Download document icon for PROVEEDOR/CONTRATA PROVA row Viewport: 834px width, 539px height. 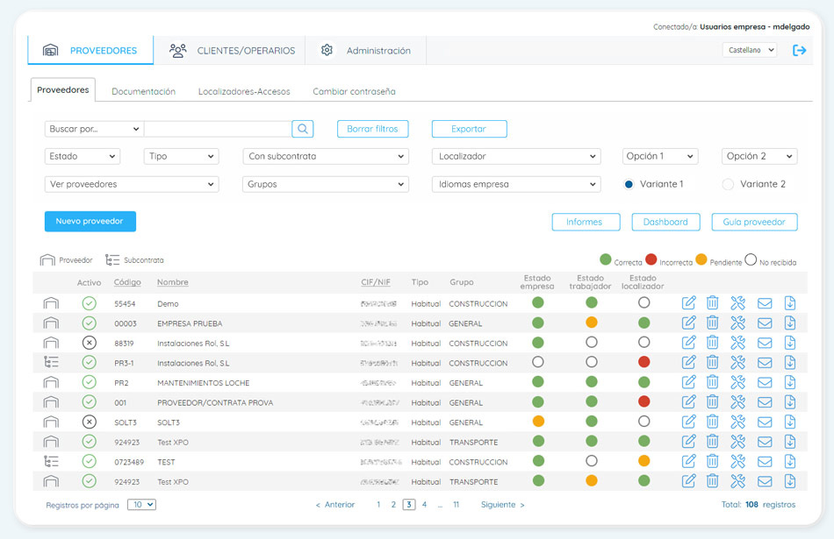pyautogui.click(x=790, y=402)
